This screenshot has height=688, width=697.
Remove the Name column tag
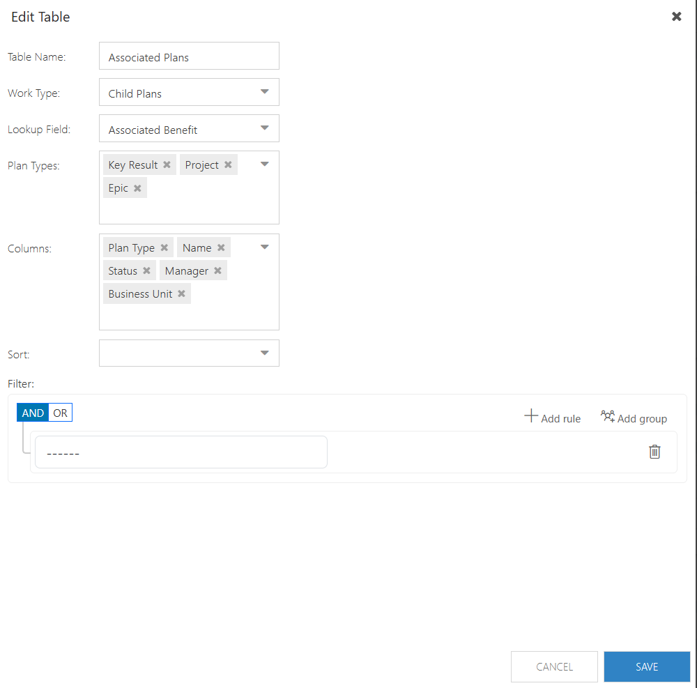221,247
